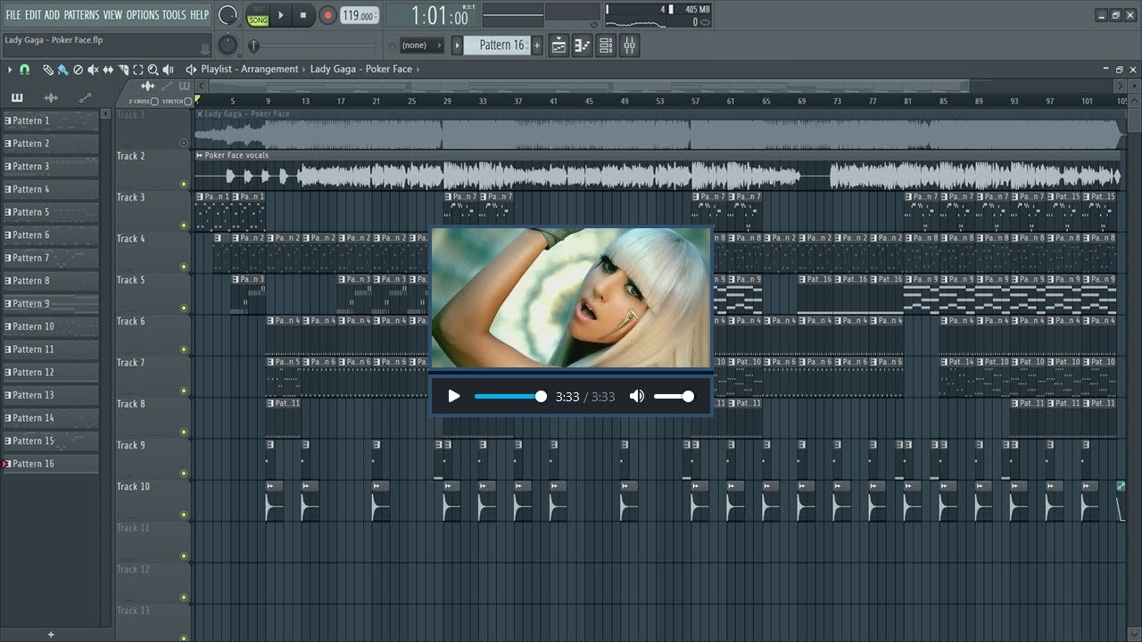Click the speaker icon before Playlist breadcrumb
Viewport: 1142px width, 642px height.
191,70
